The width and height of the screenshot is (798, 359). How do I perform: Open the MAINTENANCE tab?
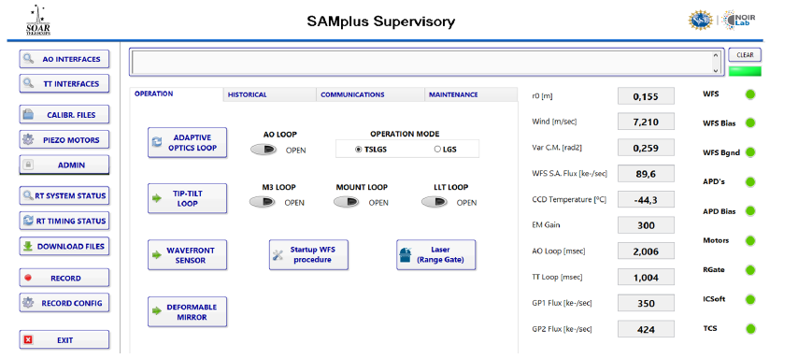[471, 94]
